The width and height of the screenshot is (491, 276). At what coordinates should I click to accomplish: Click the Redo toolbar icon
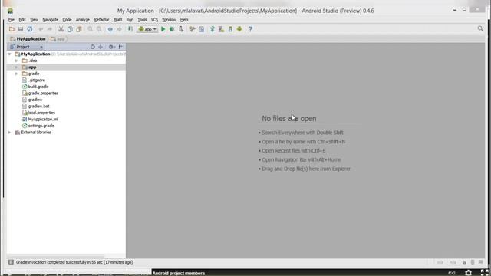[49, 29]
